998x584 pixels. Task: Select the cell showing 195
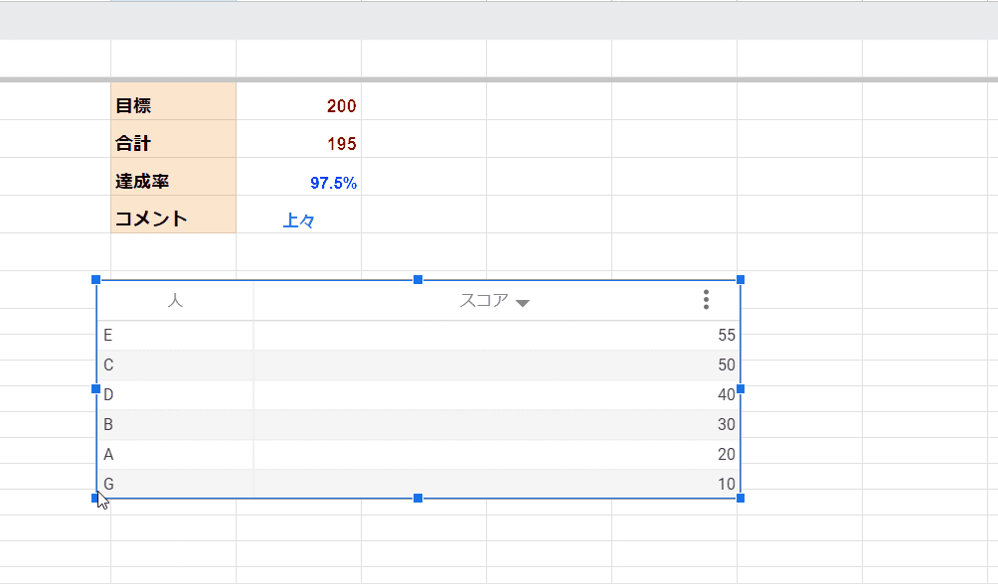298,139
